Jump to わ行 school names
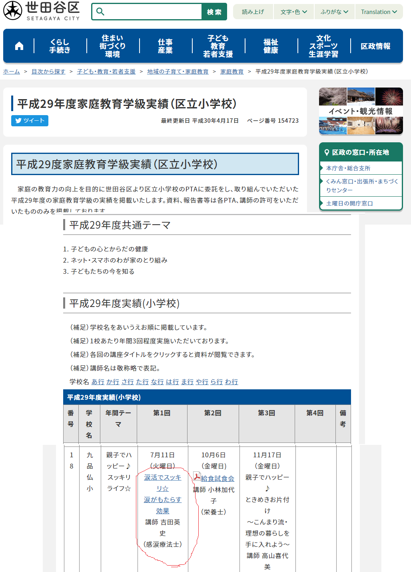The image size is (411, 572). 231,382
